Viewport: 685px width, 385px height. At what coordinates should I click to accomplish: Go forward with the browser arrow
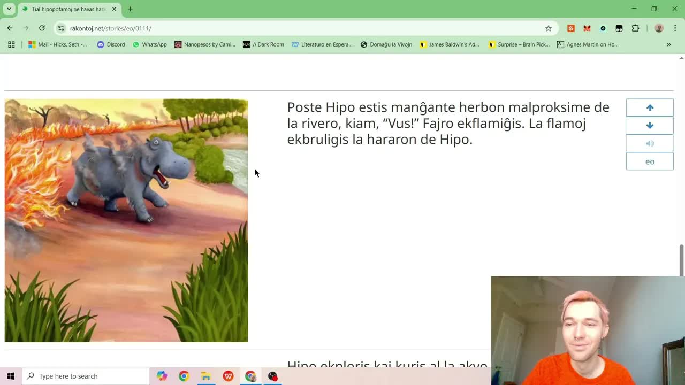26,28
